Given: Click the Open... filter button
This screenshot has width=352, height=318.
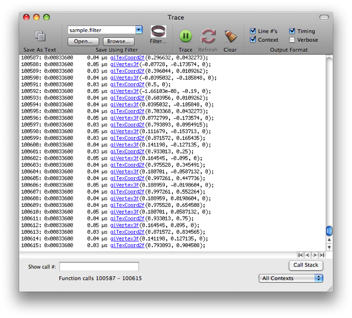Looking at the screenshot, I should coord(83,41).
